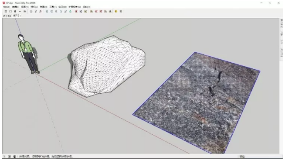
Task: Open the 视图(V) View menu
Action: 25,7
